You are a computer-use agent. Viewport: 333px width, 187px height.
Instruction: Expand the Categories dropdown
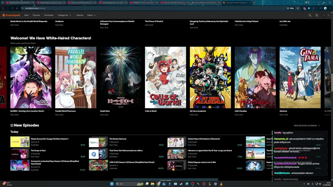tap(64, 15)
